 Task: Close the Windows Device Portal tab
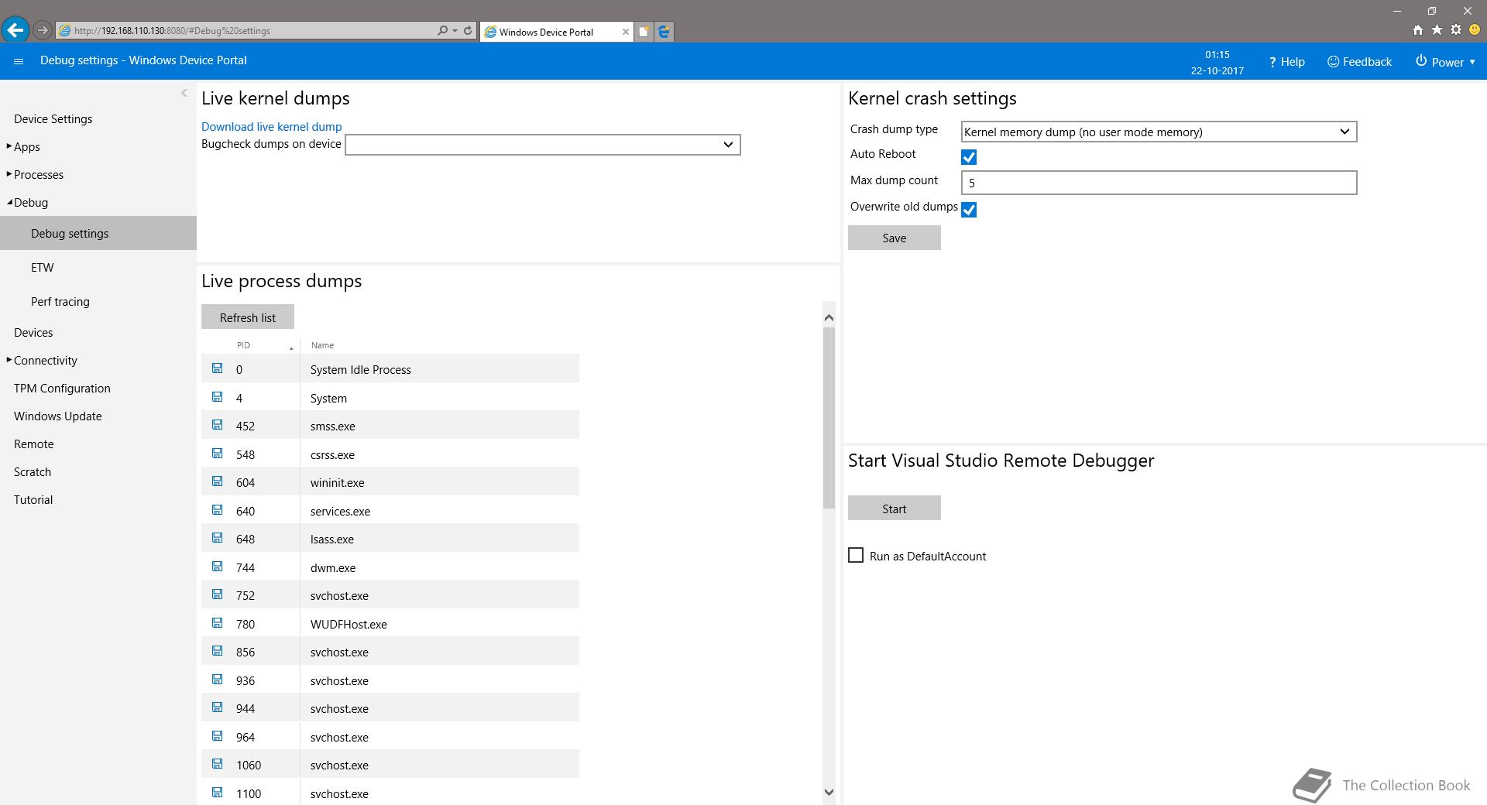pos(625,32)
